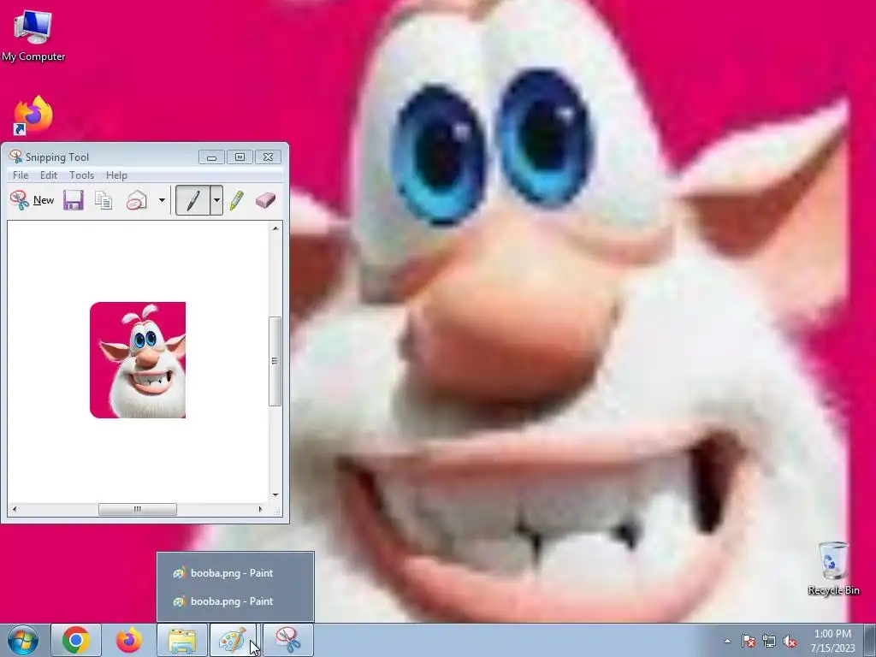Click the Snipping Tool title bar icon
Screen dimensions: 876x657
tap(15, 157)
